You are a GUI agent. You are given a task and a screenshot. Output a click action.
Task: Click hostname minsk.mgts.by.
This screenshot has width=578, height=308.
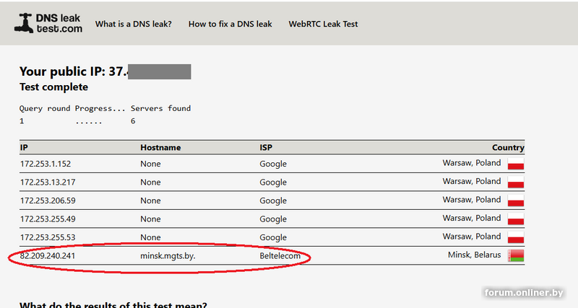click(168, 256)
